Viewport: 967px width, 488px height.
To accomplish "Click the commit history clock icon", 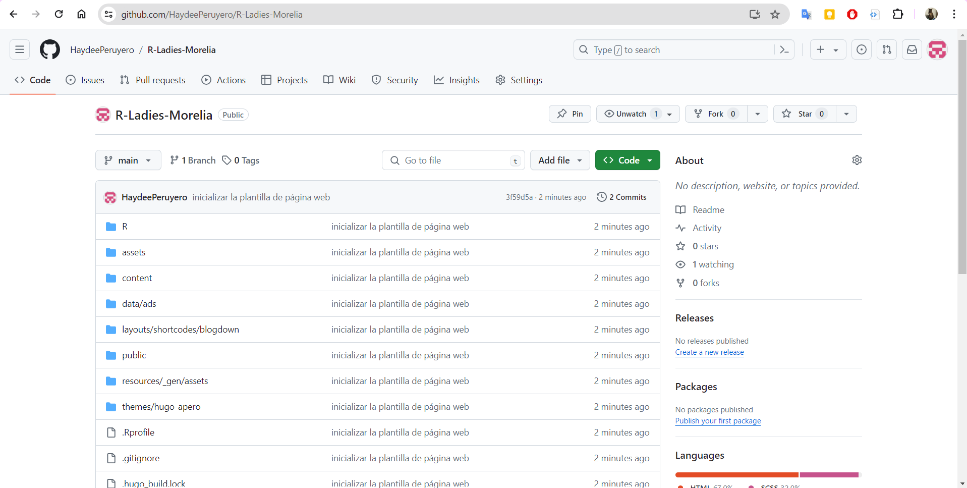I will (x=601, y=197).
